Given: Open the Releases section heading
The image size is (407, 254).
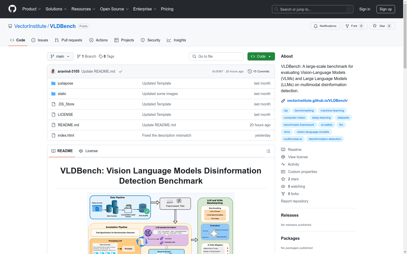Looking at the screenshot, I should point(290,215).
